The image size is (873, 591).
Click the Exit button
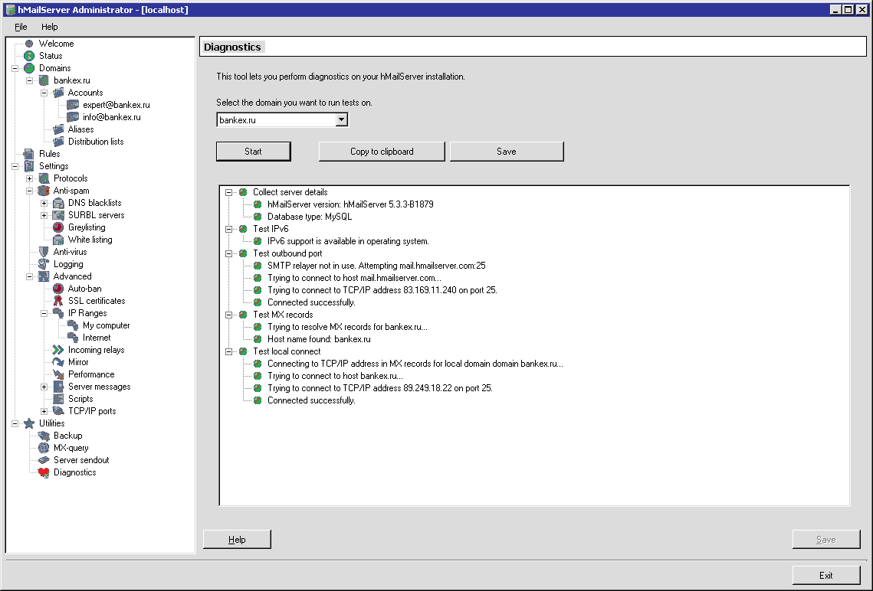[x=826, y=576]
